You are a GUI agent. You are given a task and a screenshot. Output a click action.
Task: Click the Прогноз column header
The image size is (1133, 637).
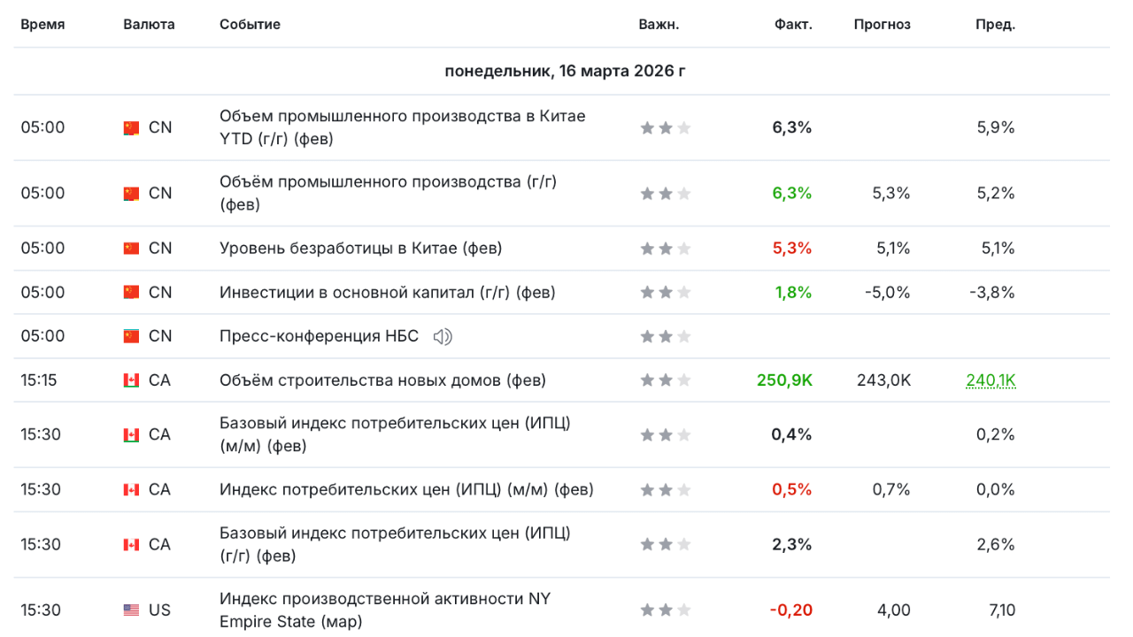point(882,25)
